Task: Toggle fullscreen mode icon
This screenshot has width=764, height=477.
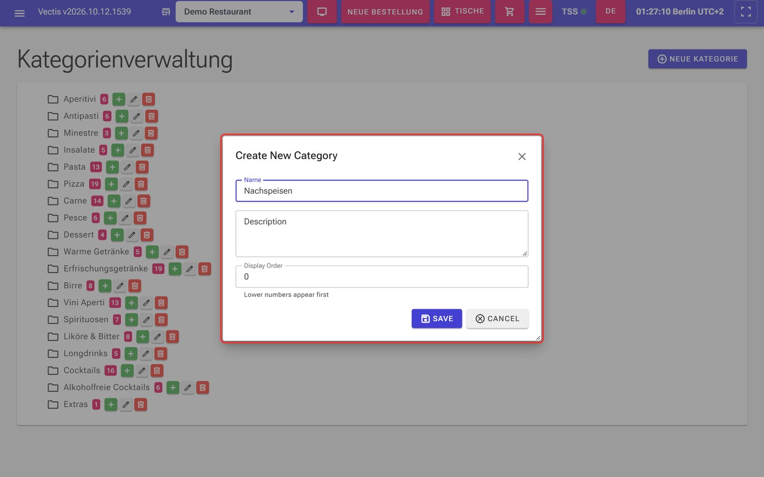Action: 746,12
